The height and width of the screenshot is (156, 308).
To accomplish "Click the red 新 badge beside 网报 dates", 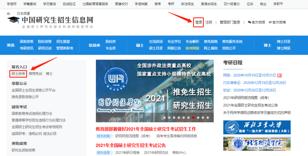I will click(279, 75).
